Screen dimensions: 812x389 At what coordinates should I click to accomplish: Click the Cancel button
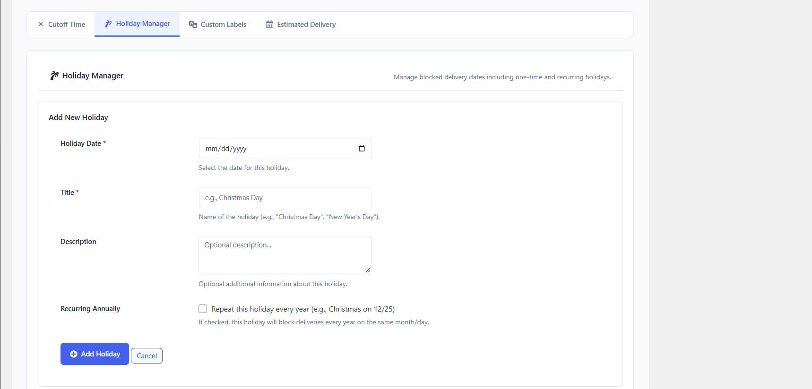coord(147,356)
